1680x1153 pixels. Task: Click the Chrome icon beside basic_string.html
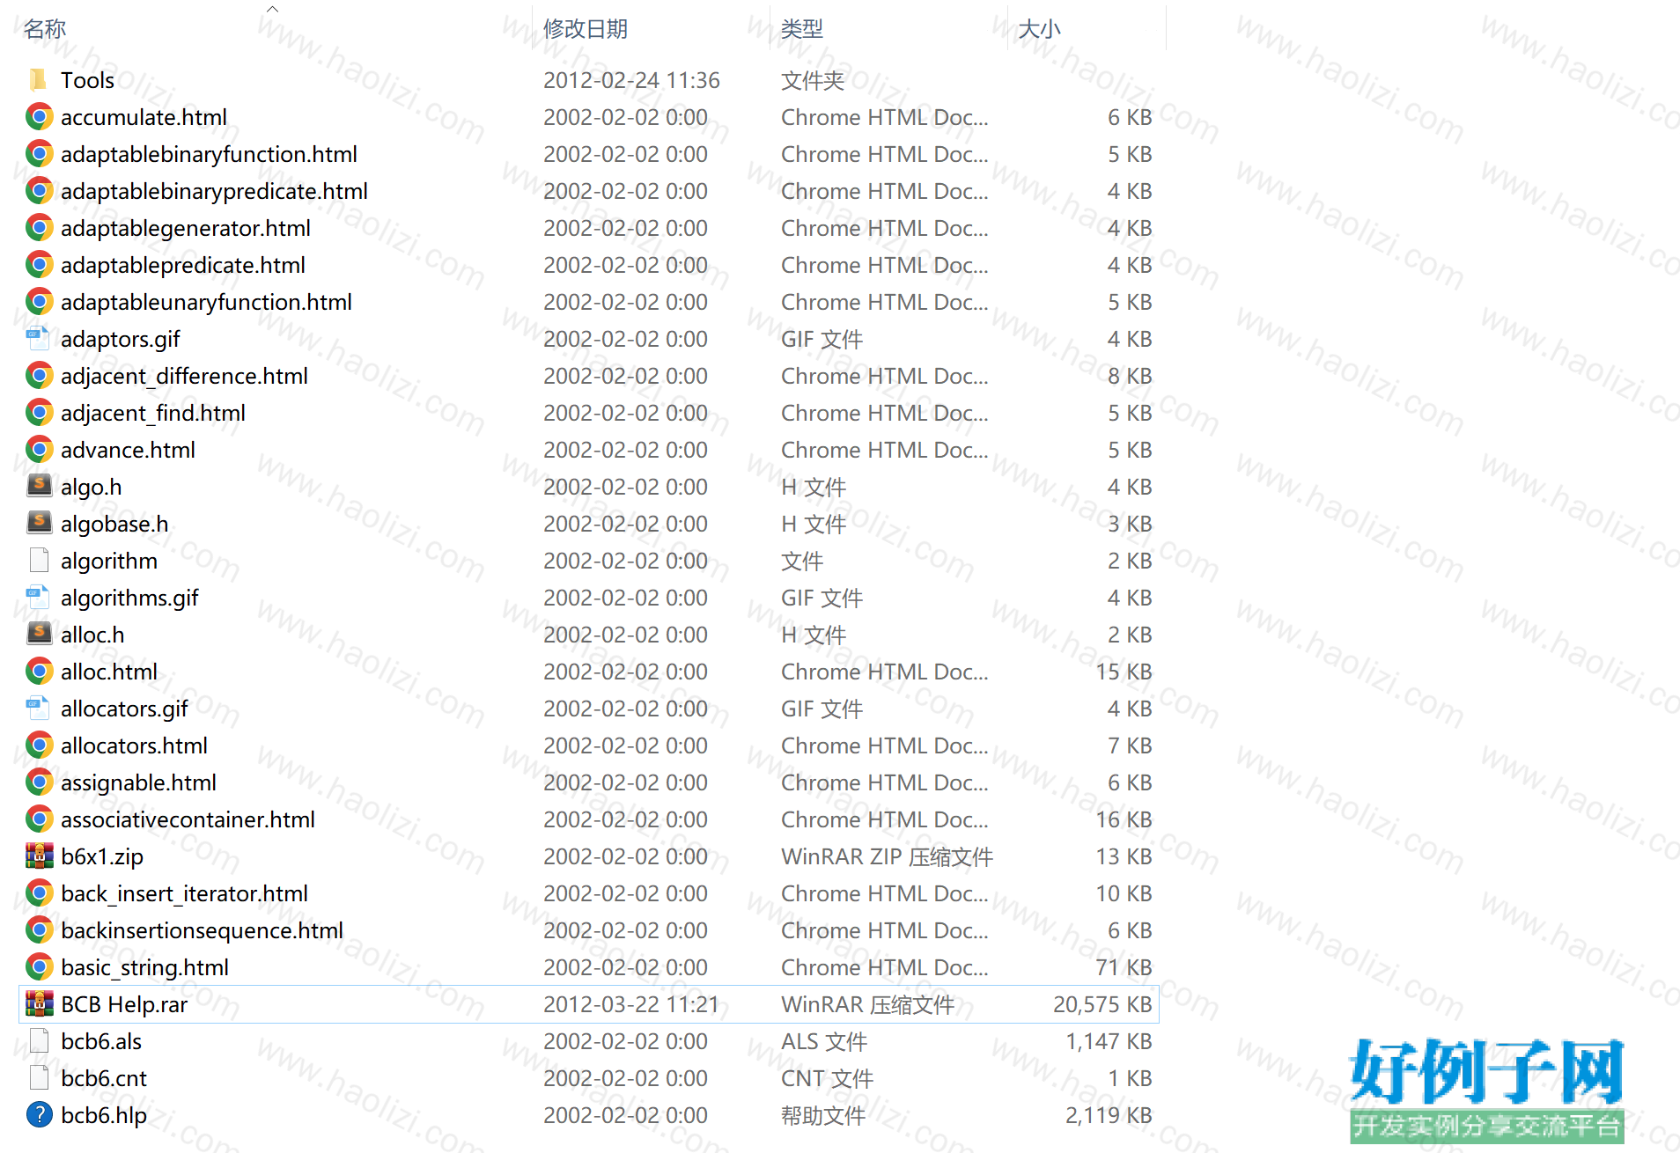coord(39,967)
